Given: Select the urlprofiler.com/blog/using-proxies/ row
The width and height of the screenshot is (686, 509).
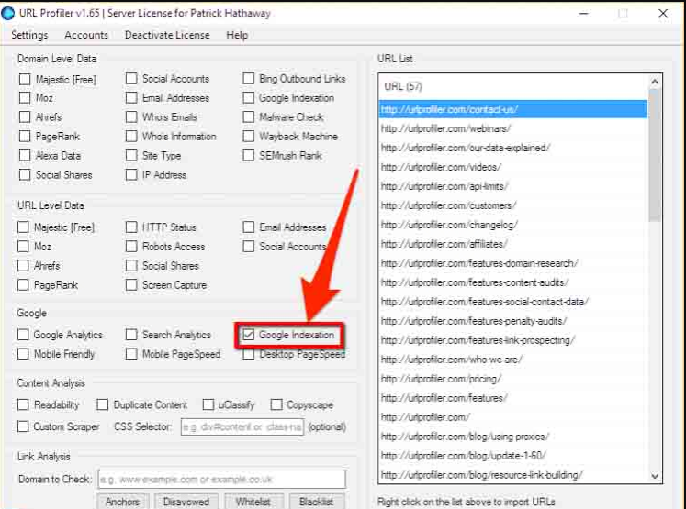Looking at the screenshot, I should pos(512,437).
